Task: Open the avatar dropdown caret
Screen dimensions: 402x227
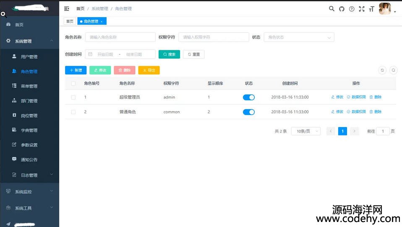Action: coord(395,12)
